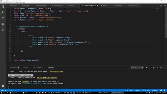
Task: Open the File menu
Action: coord(1,3)
